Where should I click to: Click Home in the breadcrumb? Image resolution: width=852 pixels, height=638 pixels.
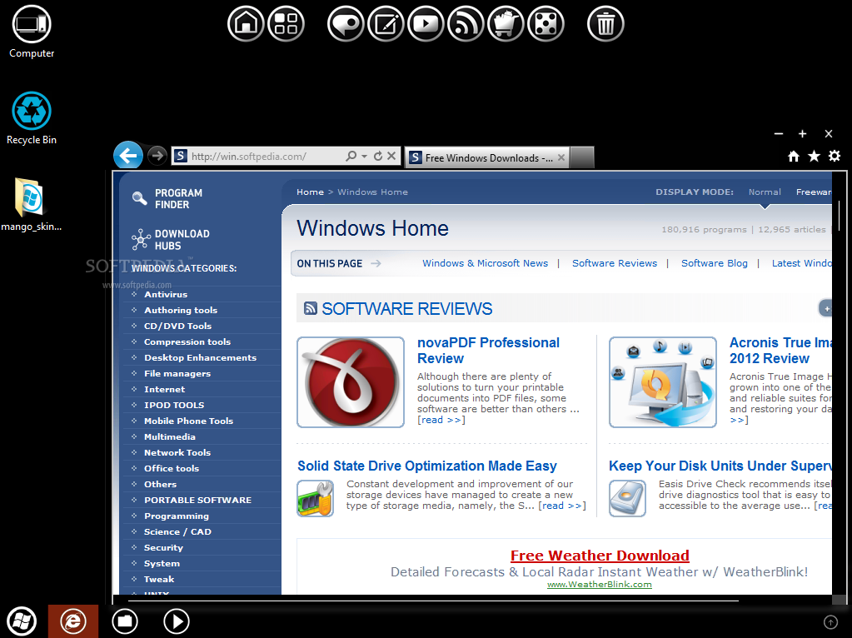310,192
